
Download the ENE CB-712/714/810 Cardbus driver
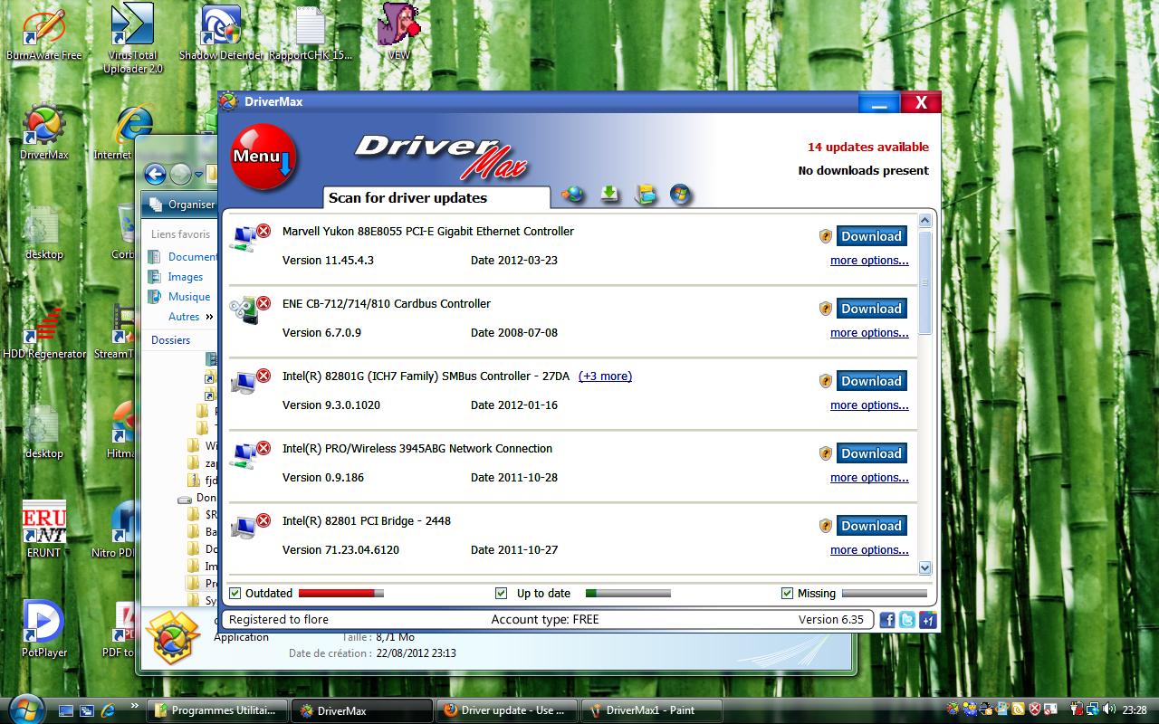point(871,309)
